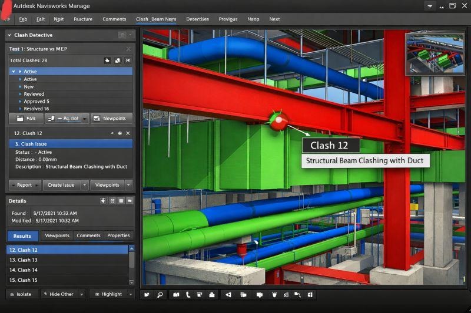The height and width of the screenshot is (313, 471).
Task: Click the magnifier zoom icon in bottom toolbar
Action: [x=160, y=295]
